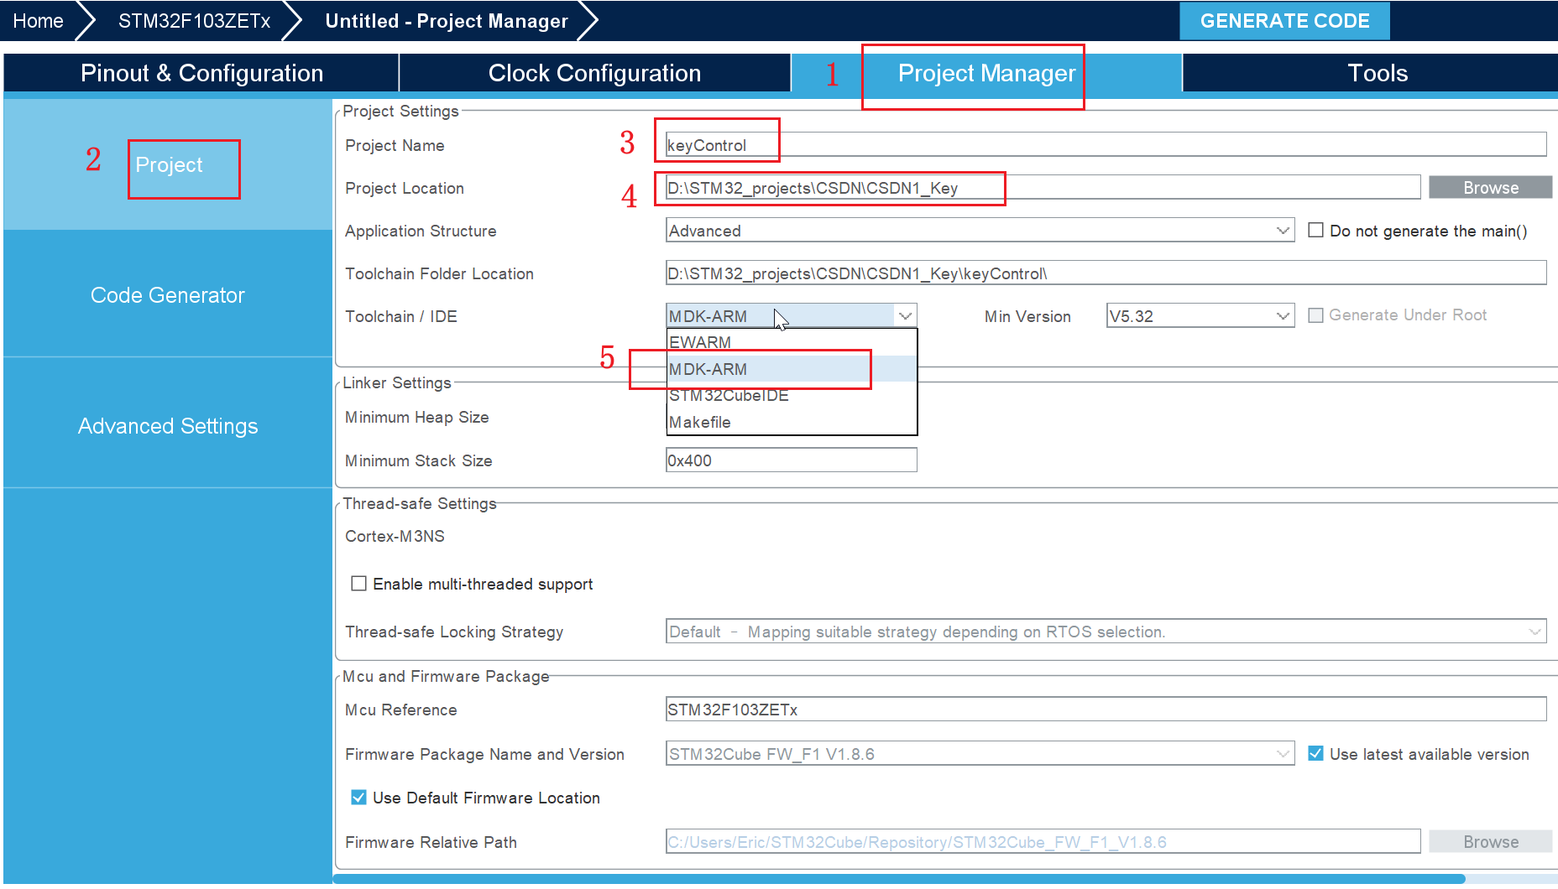This screenshot has width=1558, height=889.
Task: Browse for project location
Action: pos(1490,188)
